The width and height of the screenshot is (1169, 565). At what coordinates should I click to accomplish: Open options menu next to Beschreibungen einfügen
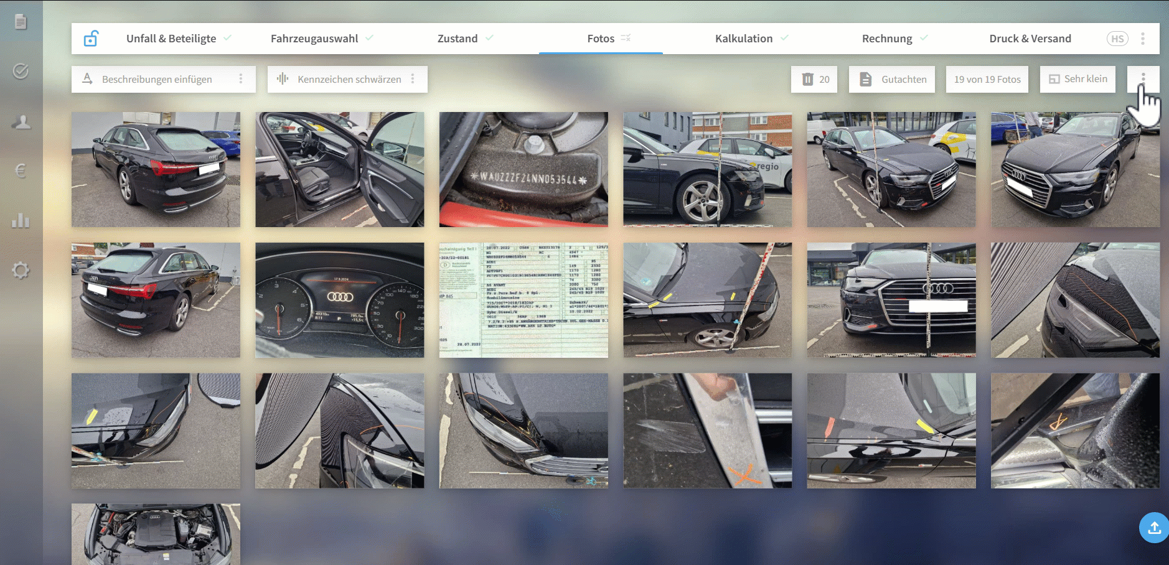tap(241, 79)
